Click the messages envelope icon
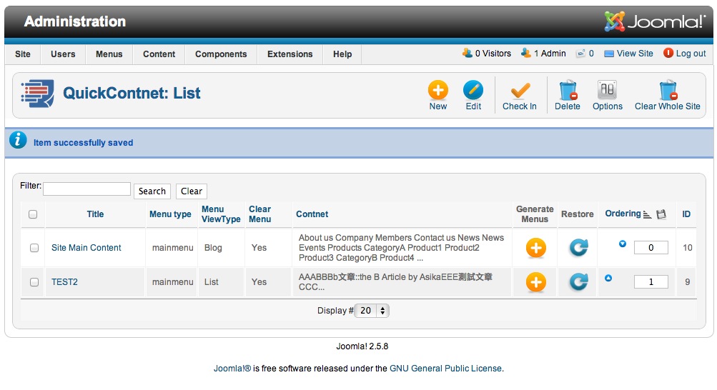The width and height of the screenshot is (717, 390). point(580,54)
